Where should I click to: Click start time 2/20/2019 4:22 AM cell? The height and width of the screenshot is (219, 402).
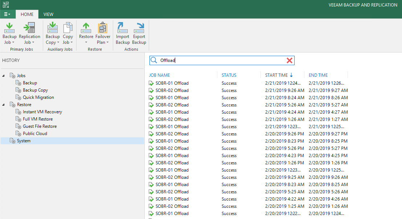284,199
